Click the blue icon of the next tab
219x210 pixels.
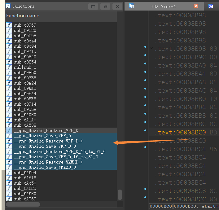tap(211, 6)
